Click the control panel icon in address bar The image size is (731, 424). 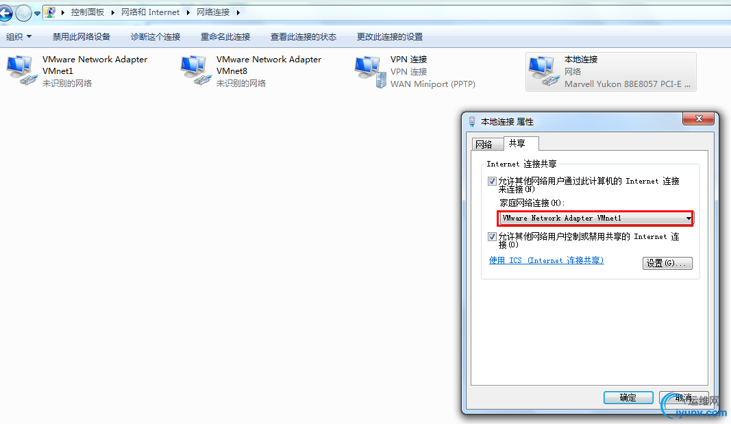coord(50,12)
